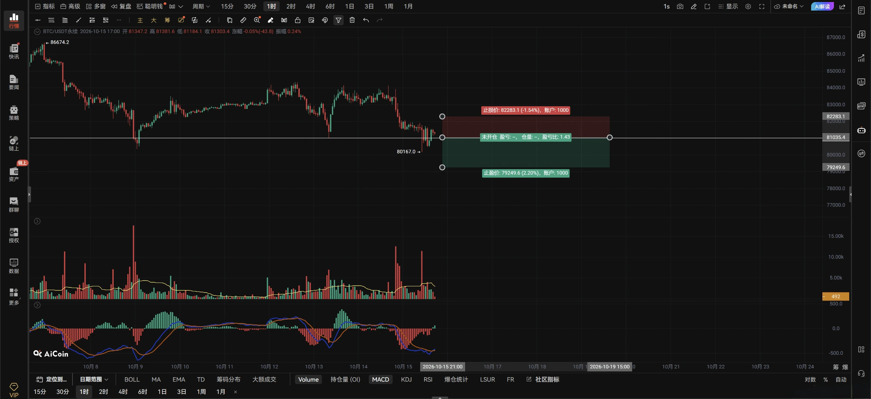Click the zoom-in magnifier tool

(257, 20)
